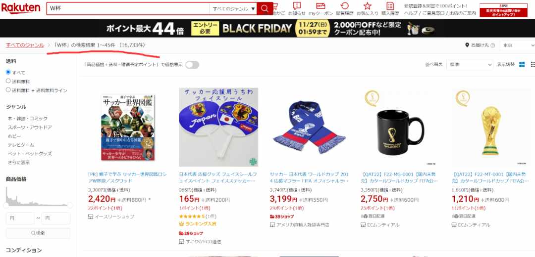Open the すべてのジャンル dropdown in search bar
The image size is (535, 257).
click(233, 8)
